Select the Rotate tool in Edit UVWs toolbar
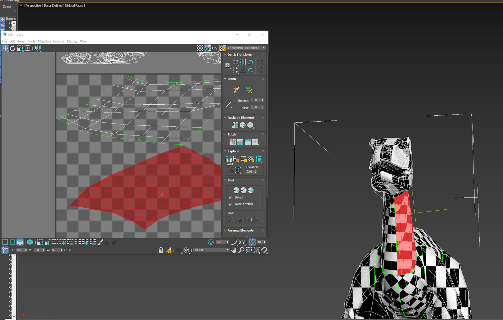 click(x=12, y=48)
